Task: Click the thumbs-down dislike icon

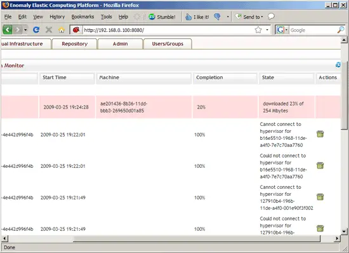Action: coord(217,17)
